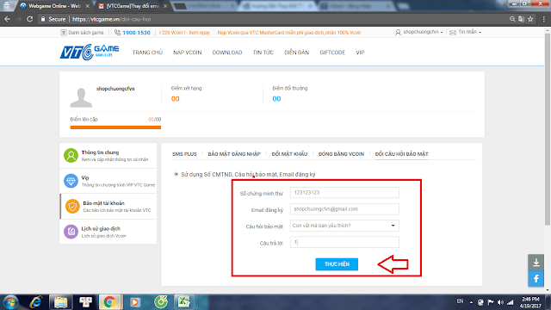551x310 pixels.
Task: Click the translate page icon
Action: point(521,19)
